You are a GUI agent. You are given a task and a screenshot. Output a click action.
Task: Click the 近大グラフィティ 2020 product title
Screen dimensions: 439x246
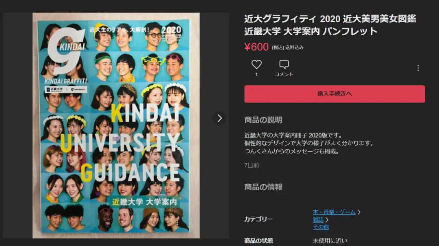(x=330, y=25)
